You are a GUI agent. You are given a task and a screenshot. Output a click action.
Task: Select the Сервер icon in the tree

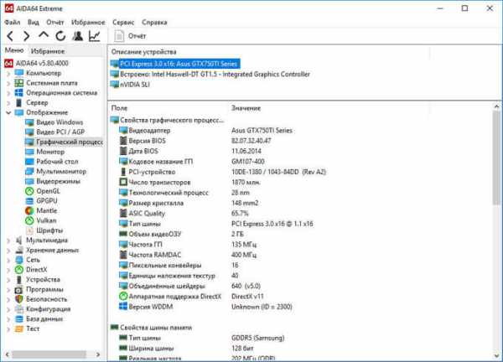19,102
